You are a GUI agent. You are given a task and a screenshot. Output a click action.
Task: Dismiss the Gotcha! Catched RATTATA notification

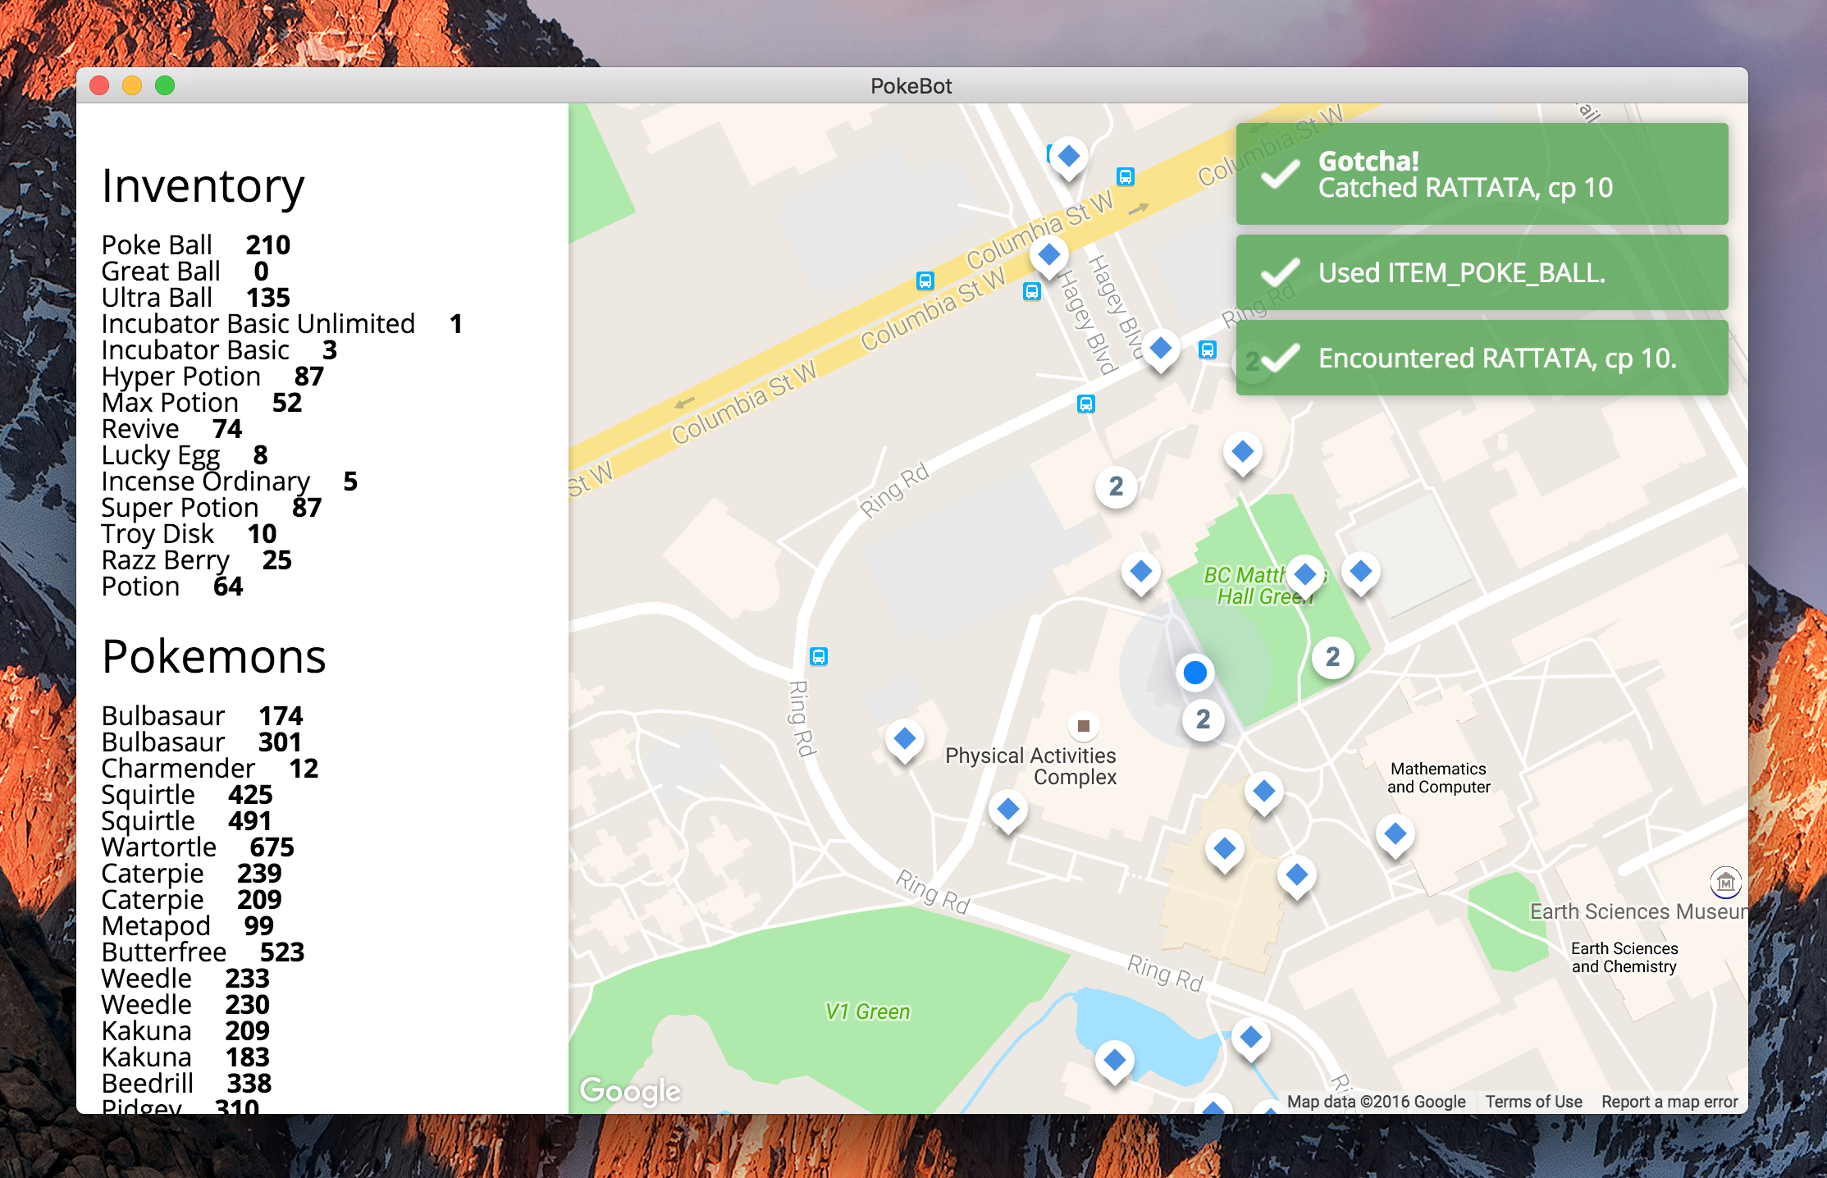point(1481,174)
